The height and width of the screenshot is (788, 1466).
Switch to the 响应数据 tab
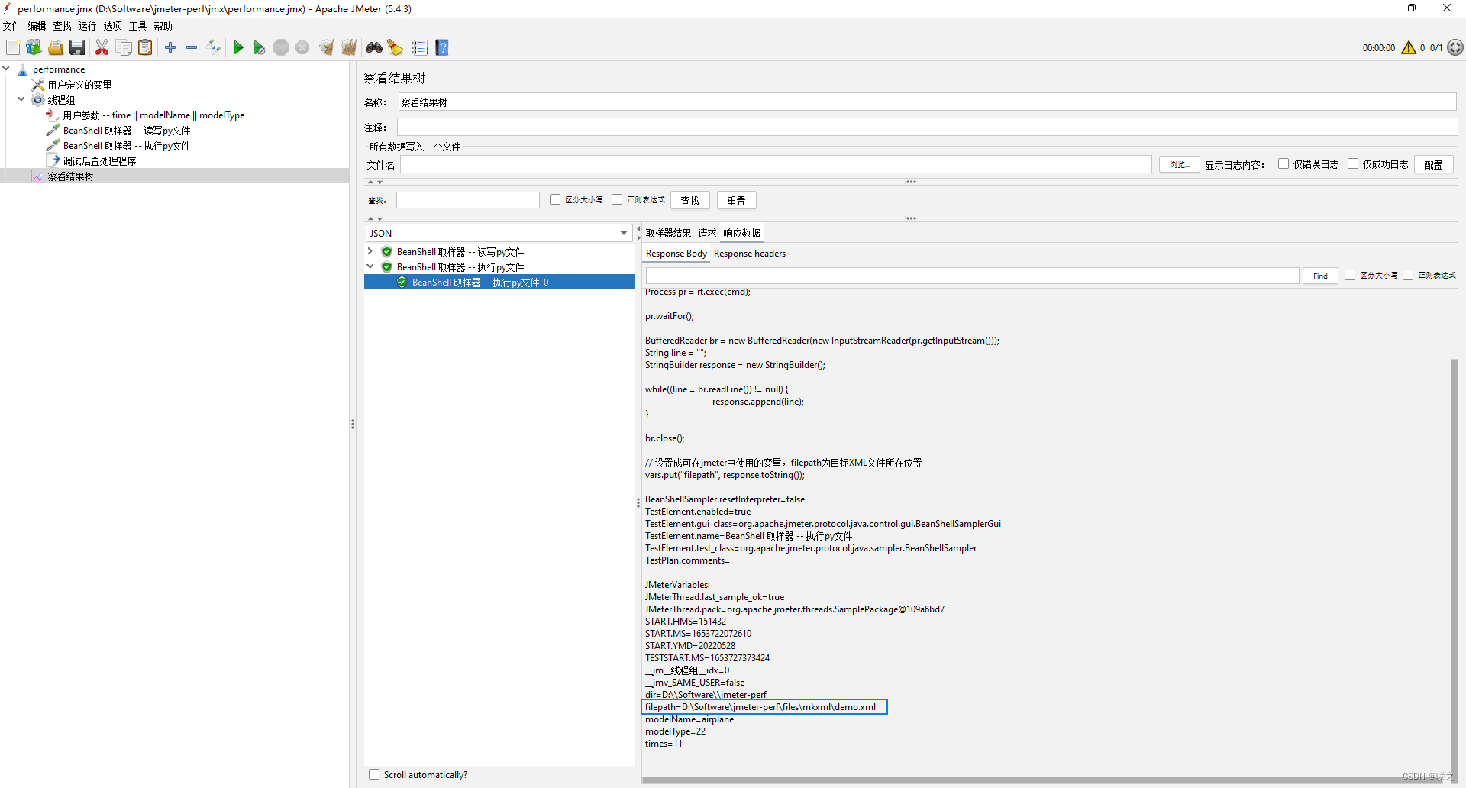pos(742,233)
